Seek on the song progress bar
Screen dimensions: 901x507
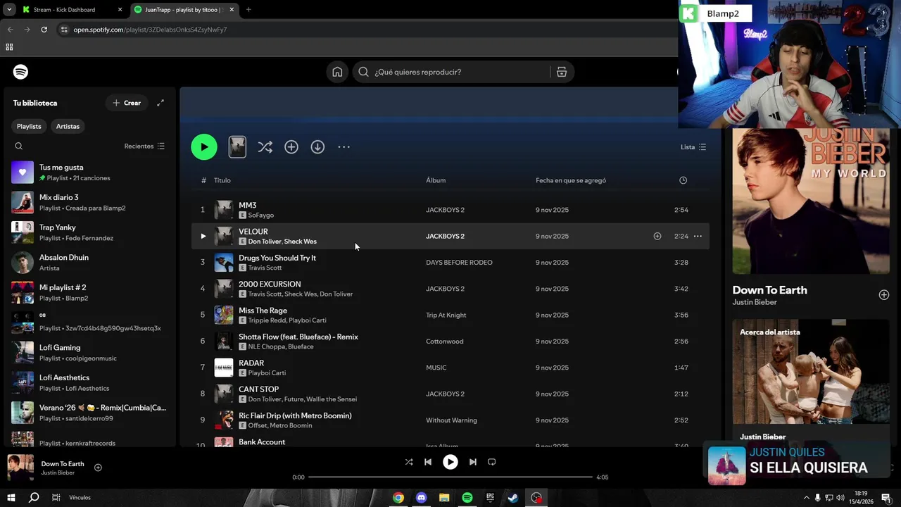pos(450,477)
